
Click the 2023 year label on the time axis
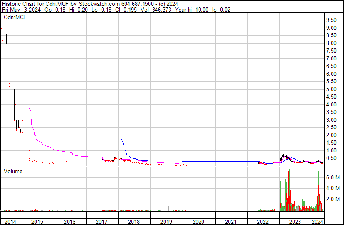click(295, 222)
